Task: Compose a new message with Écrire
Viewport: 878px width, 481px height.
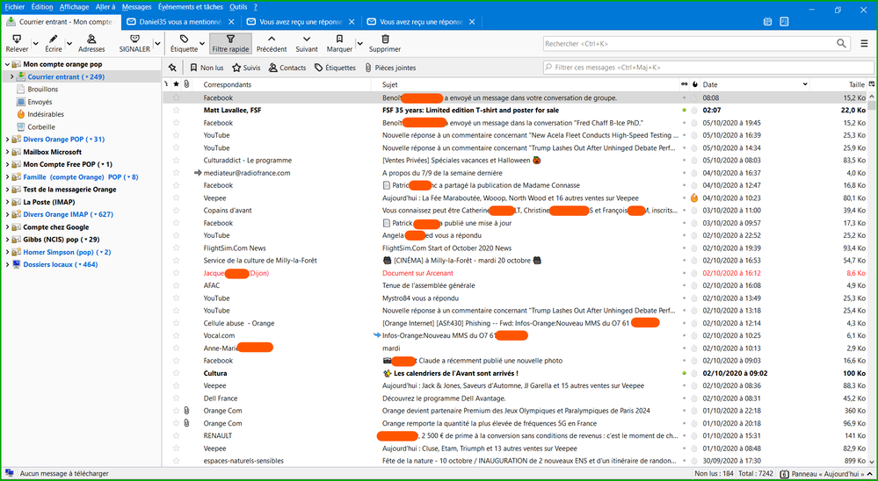Action: pos(54,39)
